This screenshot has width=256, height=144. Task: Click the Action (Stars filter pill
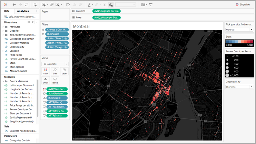(57, 39)
